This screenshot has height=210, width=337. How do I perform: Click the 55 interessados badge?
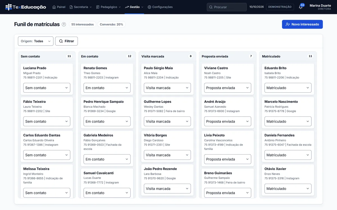point(83,24)
